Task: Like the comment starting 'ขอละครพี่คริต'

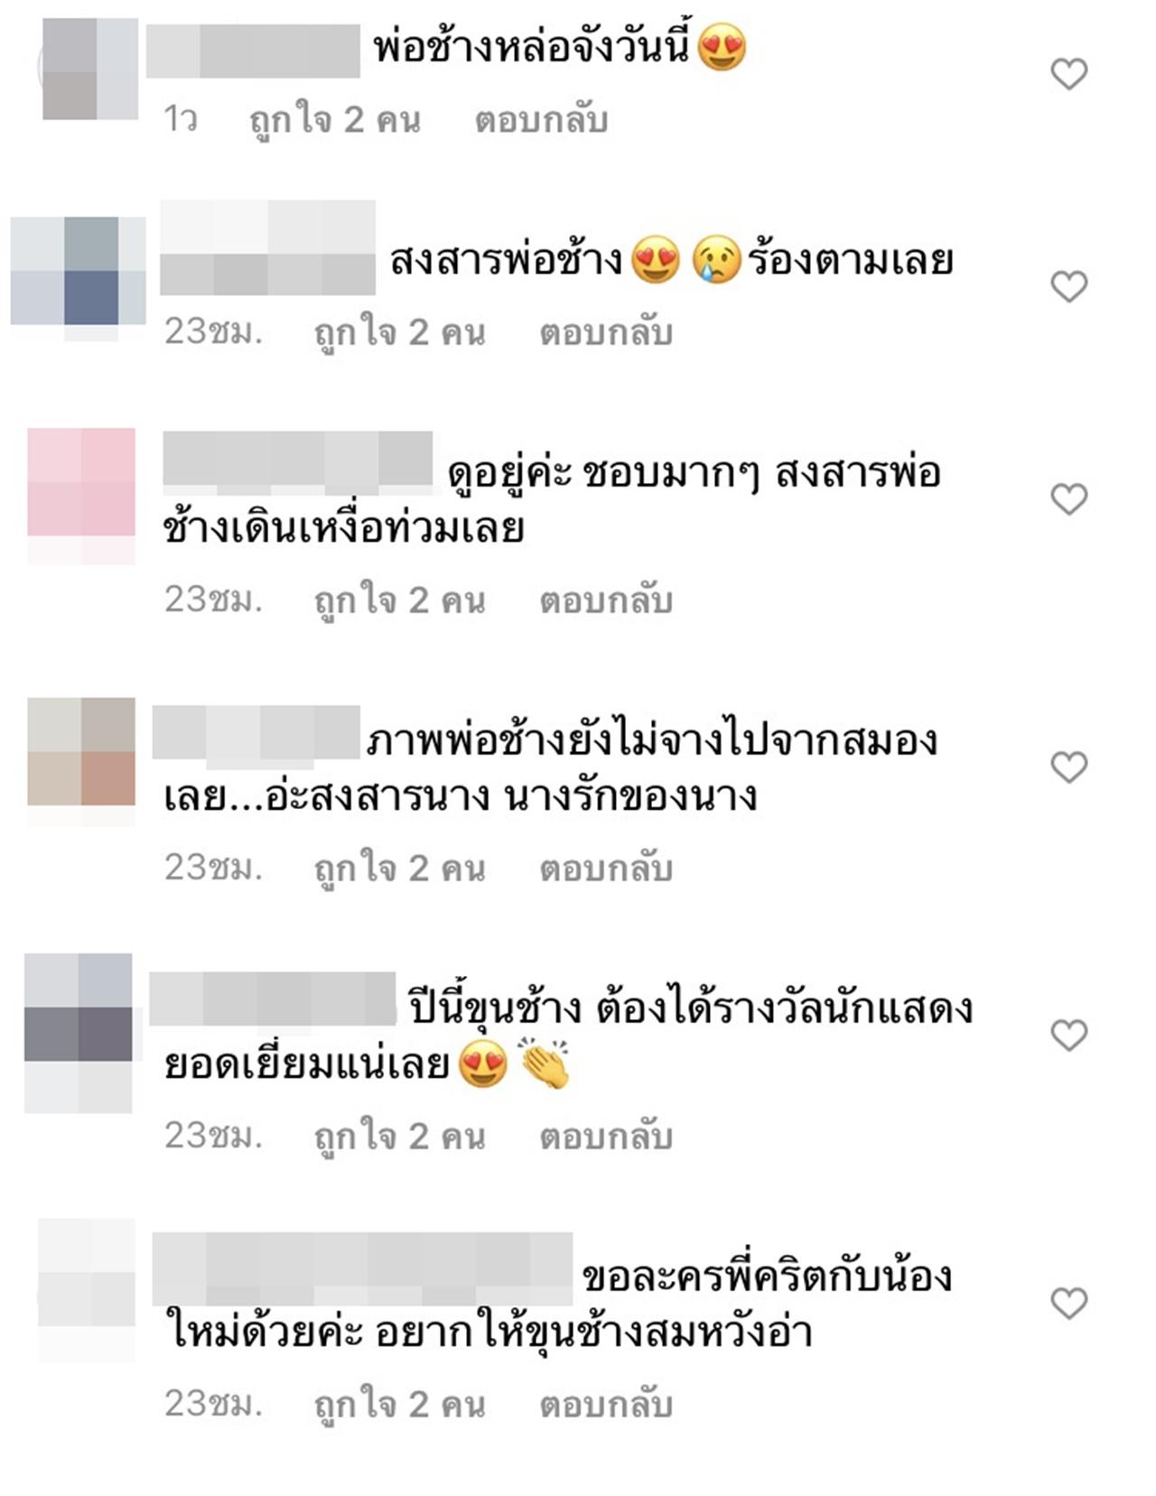Action: (x=1068, y=1303)
